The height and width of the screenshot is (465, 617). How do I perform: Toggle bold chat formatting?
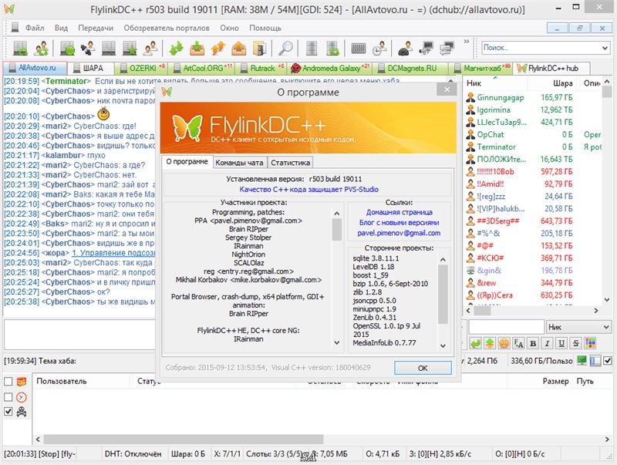(x=533, y=343)
